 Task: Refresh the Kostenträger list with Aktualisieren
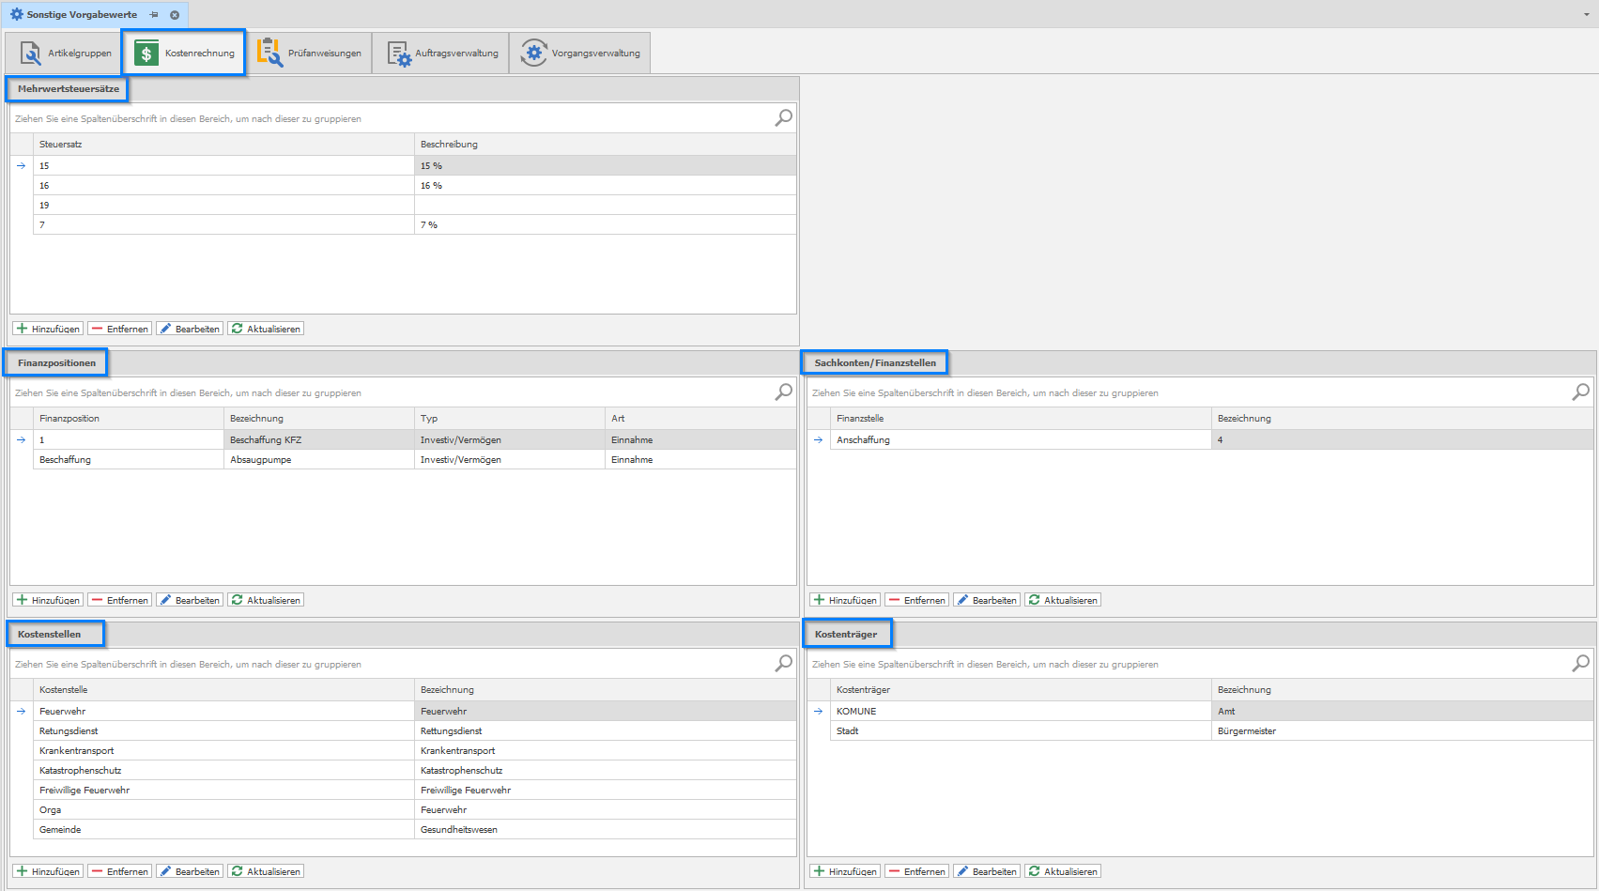point(1063,871)
